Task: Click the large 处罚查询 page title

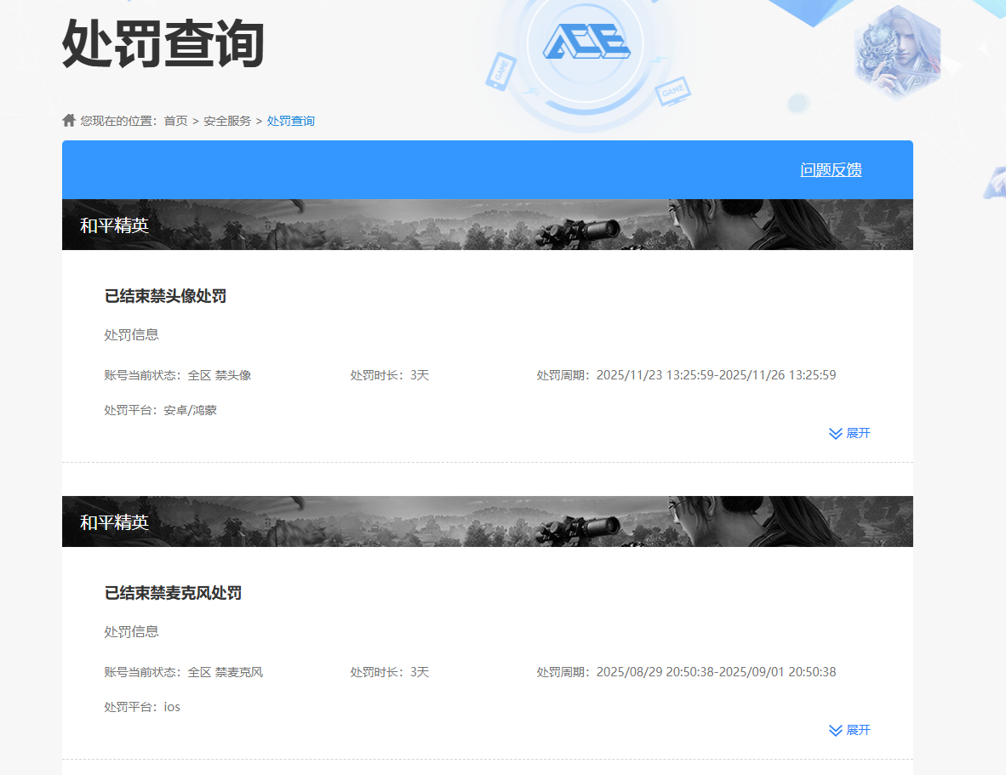Action: click(163, 43)
